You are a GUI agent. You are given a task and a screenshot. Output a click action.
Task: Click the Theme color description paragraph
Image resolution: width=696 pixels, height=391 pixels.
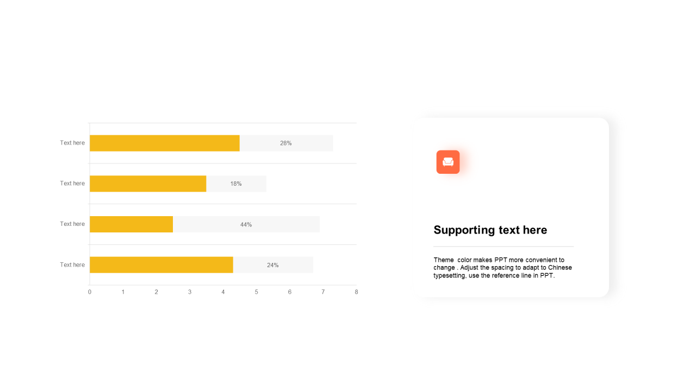coord(502,268)
